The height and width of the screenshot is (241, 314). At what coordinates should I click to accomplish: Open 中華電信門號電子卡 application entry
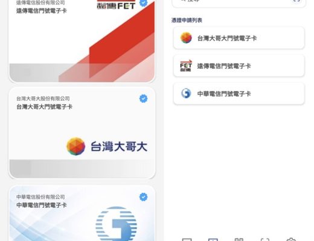[239, 93]
